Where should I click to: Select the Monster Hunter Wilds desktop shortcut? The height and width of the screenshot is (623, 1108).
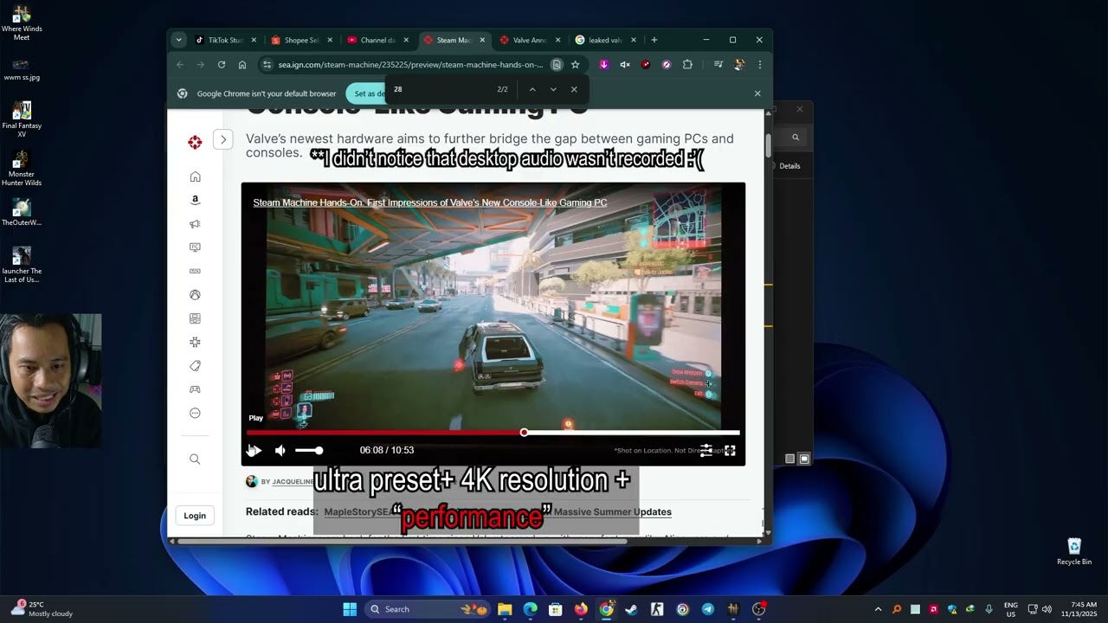coord(22,169)
